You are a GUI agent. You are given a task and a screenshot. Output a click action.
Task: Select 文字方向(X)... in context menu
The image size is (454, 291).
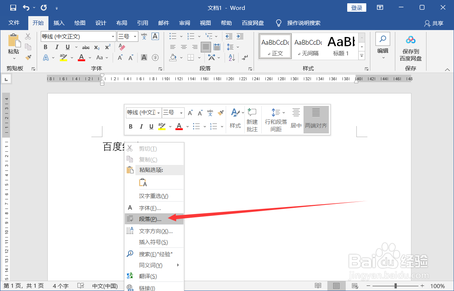[154, 231]
